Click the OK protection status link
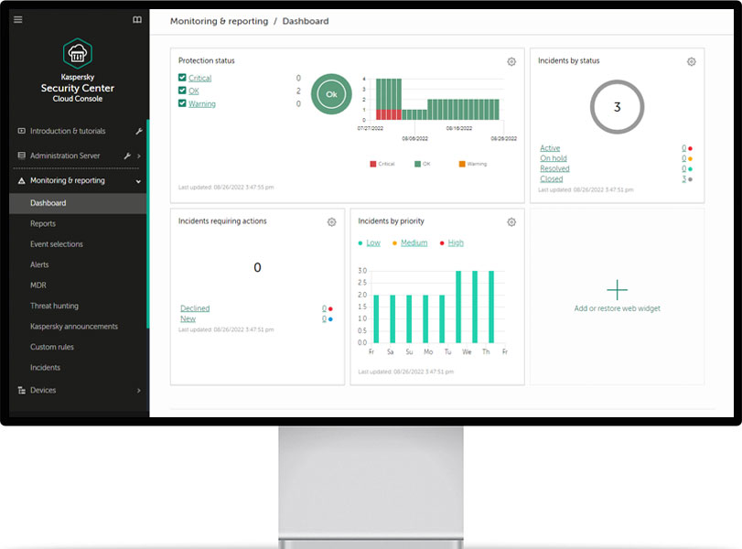This screenshot has width=742, height=549. [194, 91]
